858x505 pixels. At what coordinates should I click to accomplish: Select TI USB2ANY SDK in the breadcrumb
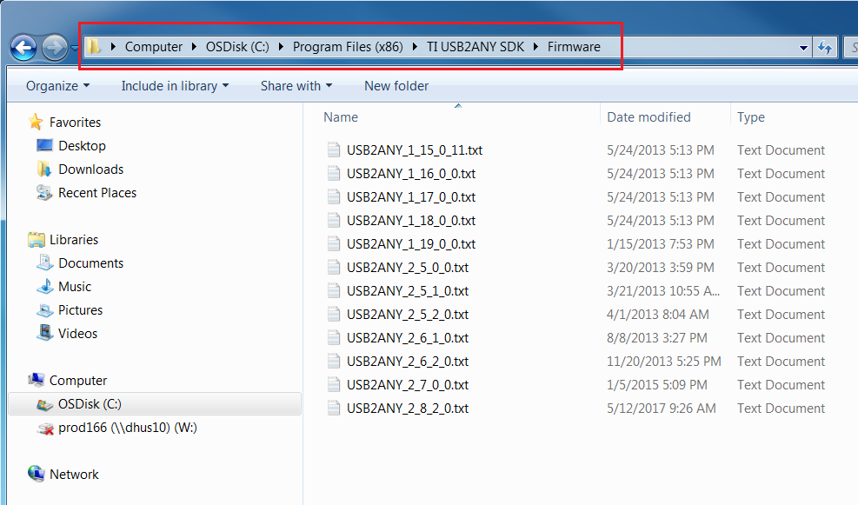point(476,47)
